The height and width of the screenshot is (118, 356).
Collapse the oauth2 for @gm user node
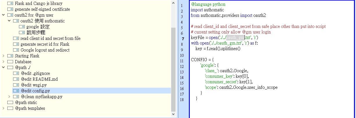coord(3,15)
